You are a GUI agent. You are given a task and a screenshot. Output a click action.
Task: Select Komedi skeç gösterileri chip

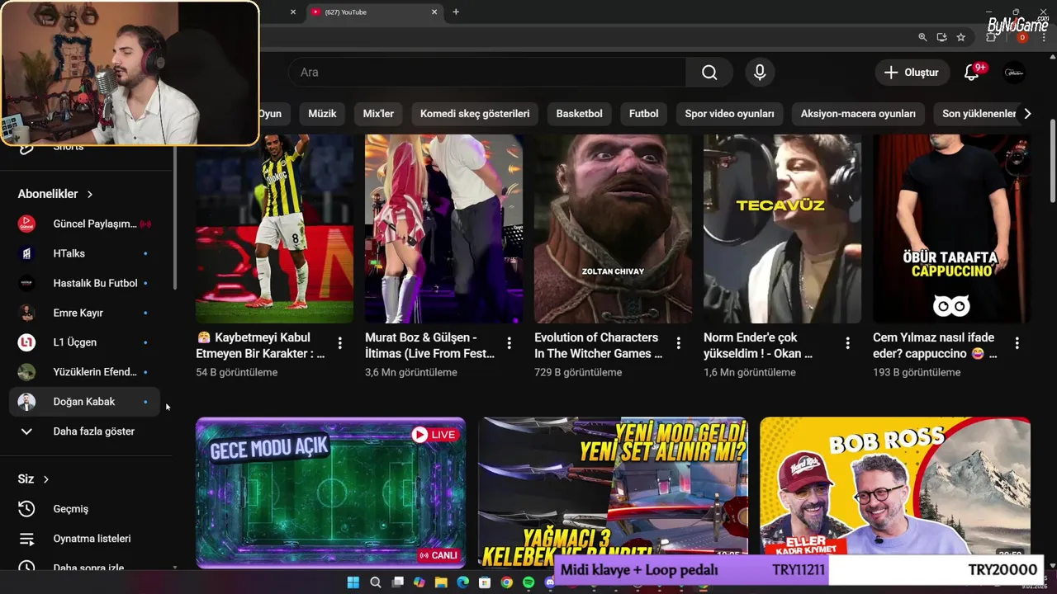click(475, 114)
